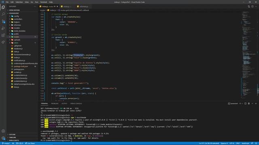Close the active index.js editor tab
Screen dimensions: 259x145
57,6
